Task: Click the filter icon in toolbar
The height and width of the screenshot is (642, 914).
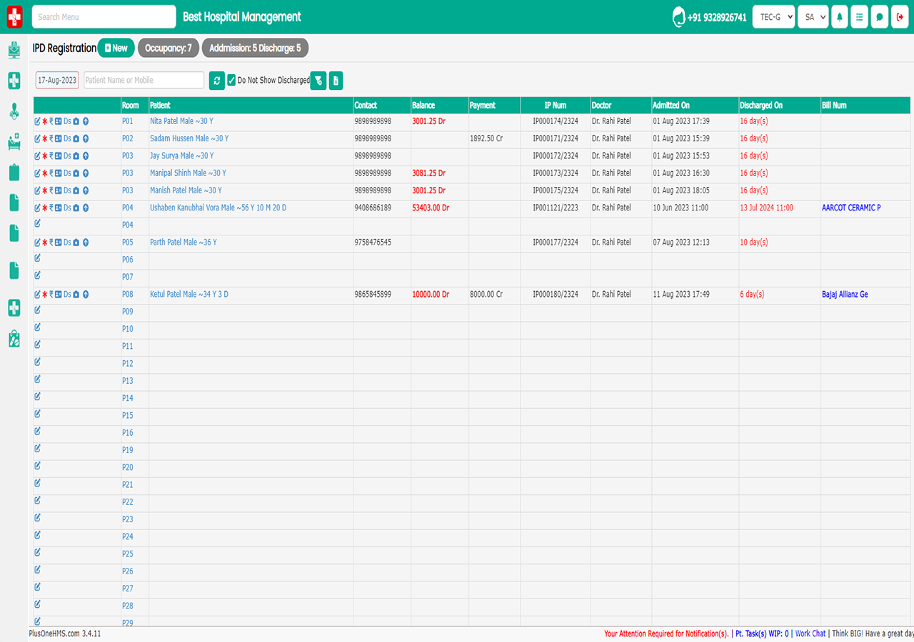Action: click(318, 81)
